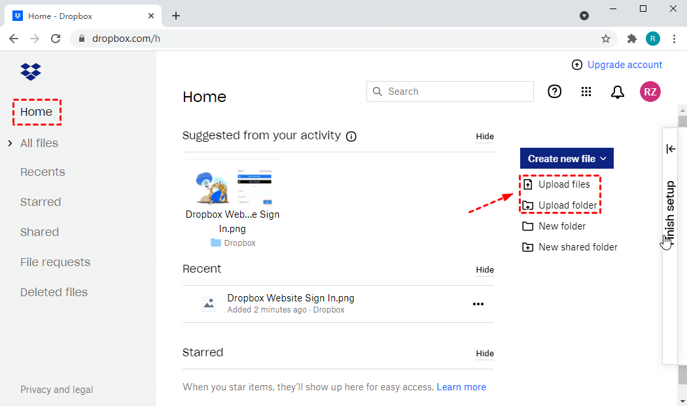The height and width of the screenshot is (406, 687).
Task: Bookmark this page with star icon
Action: point(605,39)
